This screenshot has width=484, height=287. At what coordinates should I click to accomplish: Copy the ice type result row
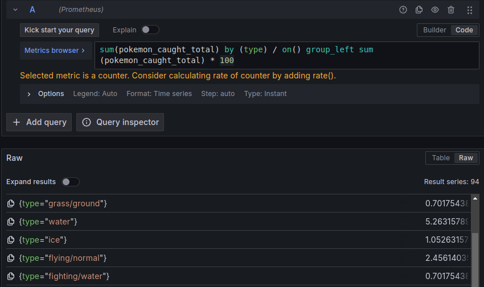point(11,240)
